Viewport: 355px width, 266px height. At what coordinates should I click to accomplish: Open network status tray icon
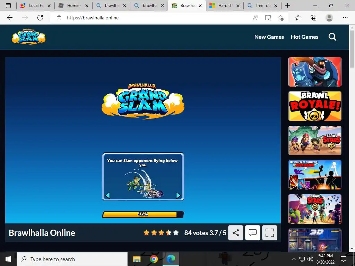(302, 259)
